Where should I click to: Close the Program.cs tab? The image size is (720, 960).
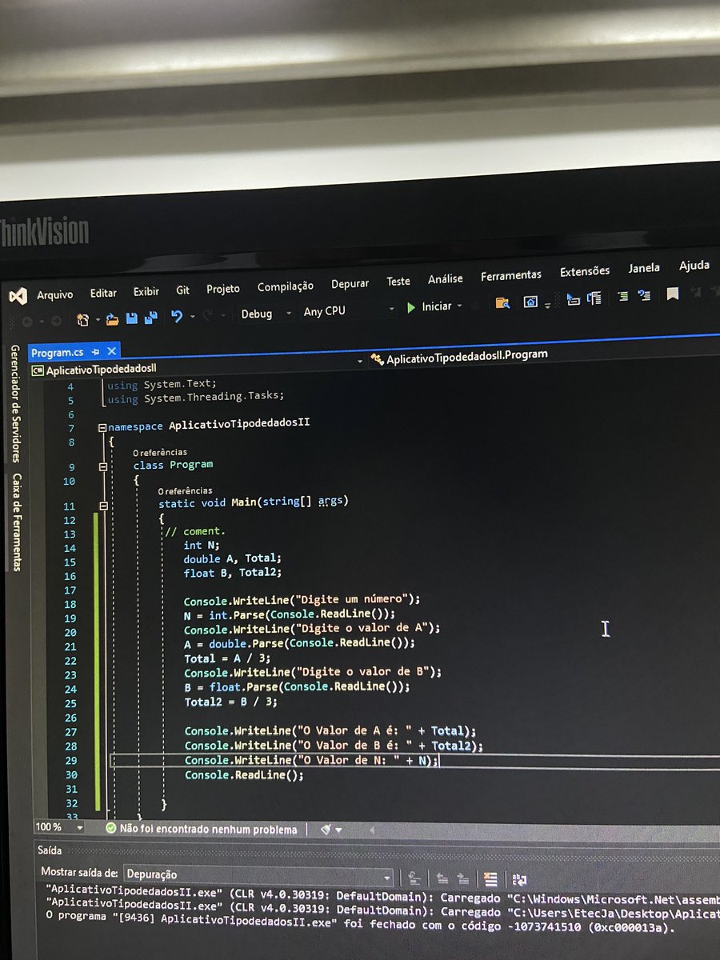point(111,350)
